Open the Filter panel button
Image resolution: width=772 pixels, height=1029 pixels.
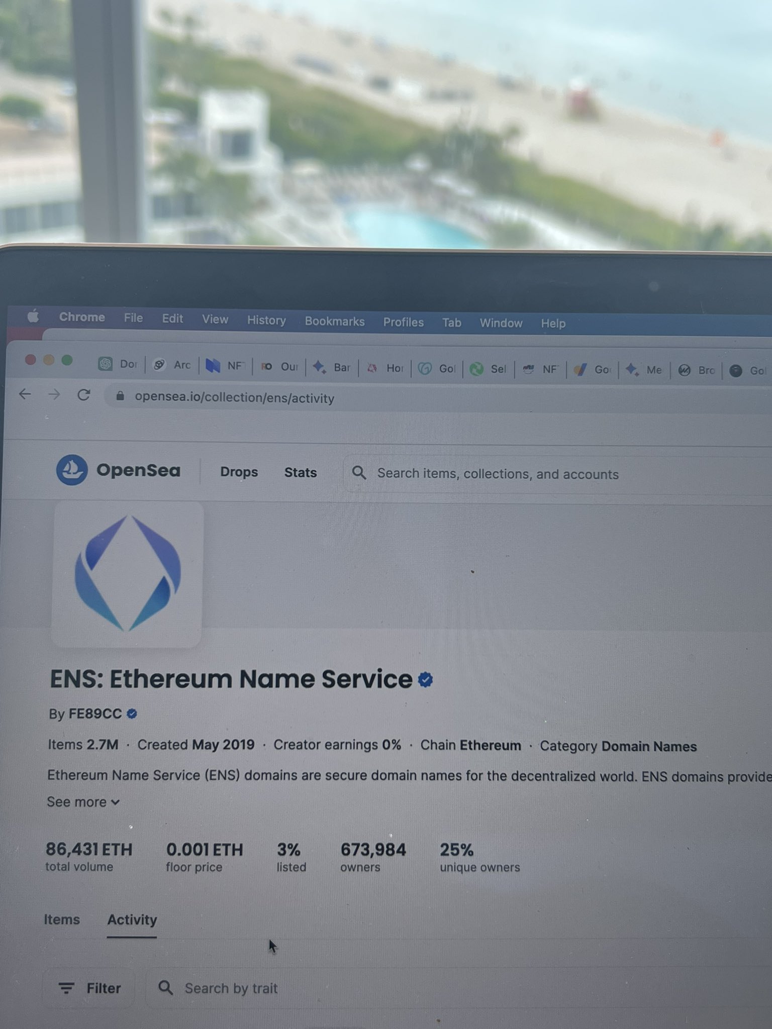click(x=89, y=988)
